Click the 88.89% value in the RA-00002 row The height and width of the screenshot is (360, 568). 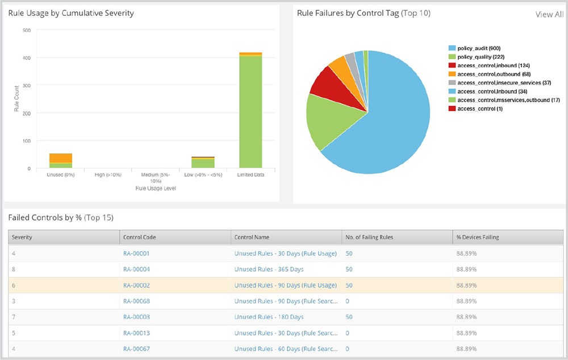tap(466, 285)
